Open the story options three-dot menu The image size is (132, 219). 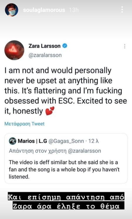(x=122, y=9)
